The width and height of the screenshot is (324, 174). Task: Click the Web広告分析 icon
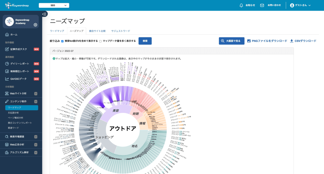(x=7, y=145)
